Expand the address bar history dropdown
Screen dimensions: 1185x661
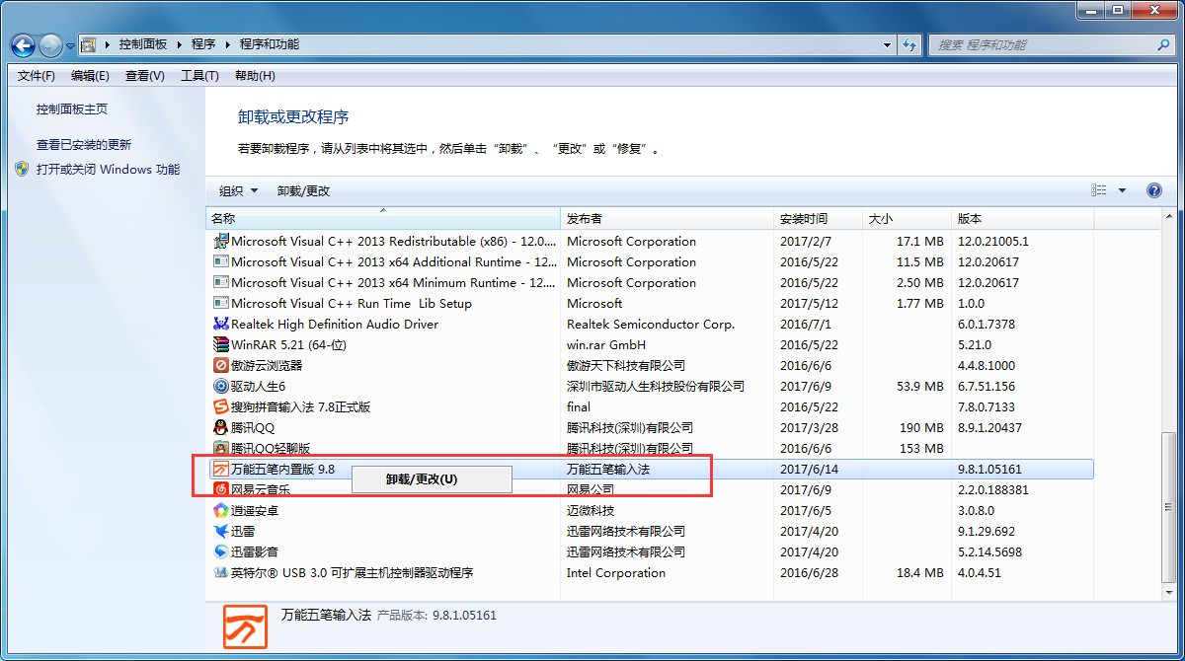[888, 45]
